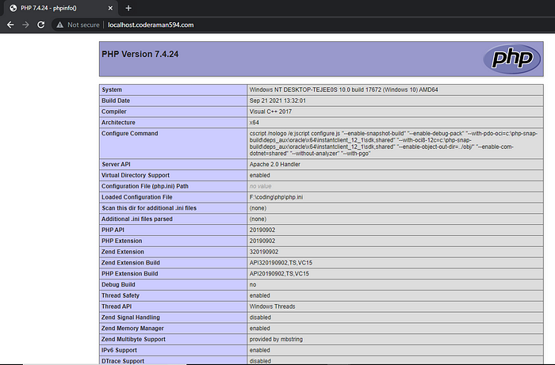Click enabled value for IPv6 Support
Screen dimensions: 555x365
[x=260, y=351]
